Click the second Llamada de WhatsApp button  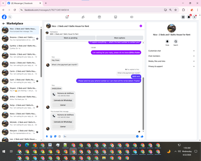click(63, 122)
